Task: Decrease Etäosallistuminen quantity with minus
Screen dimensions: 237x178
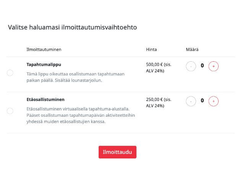Action: (191, 101)
